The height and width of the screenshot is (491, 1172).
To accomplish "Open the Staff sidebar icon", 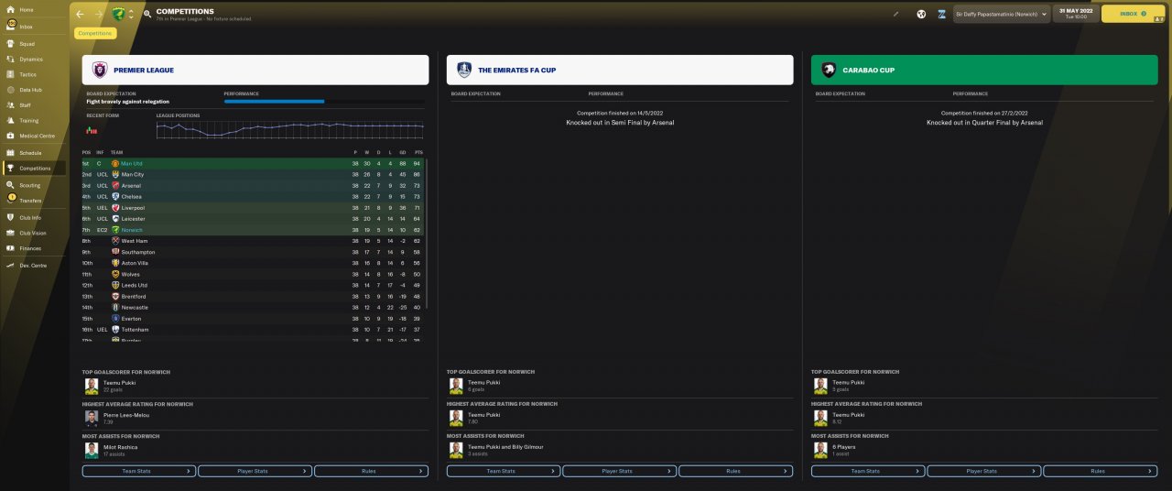I will coord(10,105).
